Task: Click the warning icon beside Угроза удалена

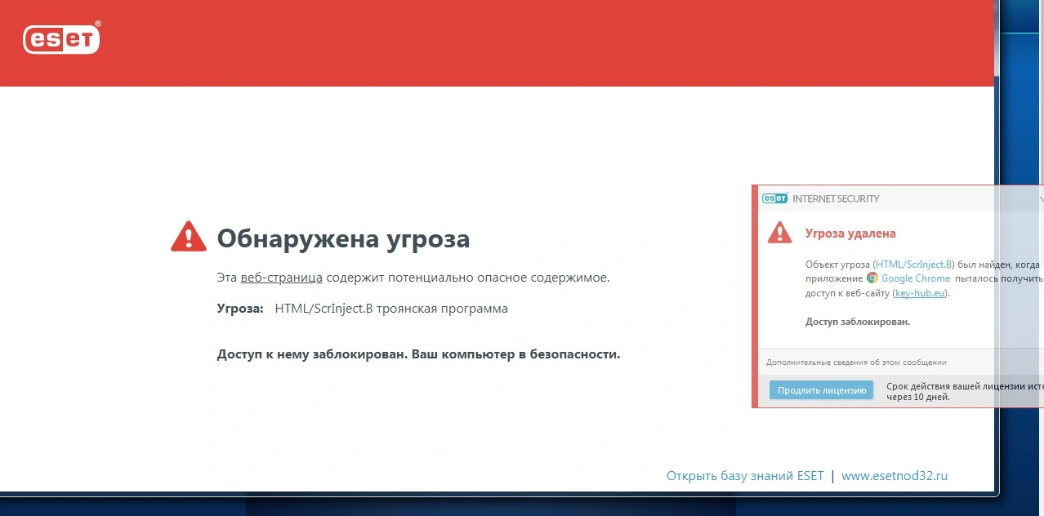Action: pos(780,233)
